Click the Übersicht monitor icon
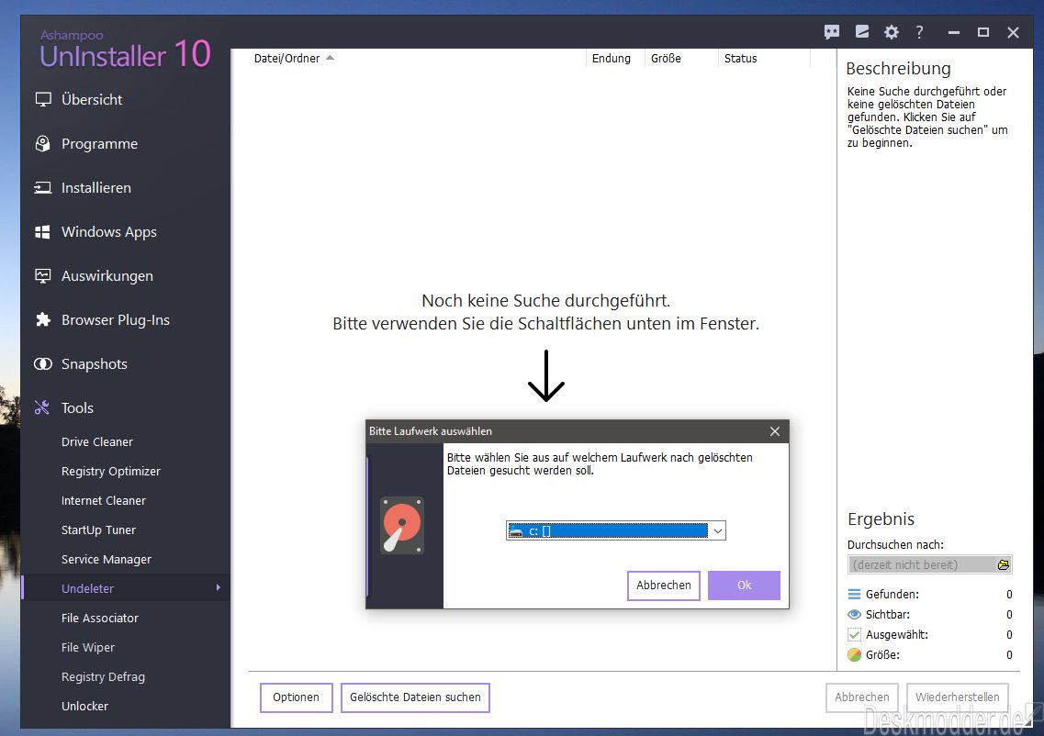Screen dimensions: 1044x736 (43, 100)
